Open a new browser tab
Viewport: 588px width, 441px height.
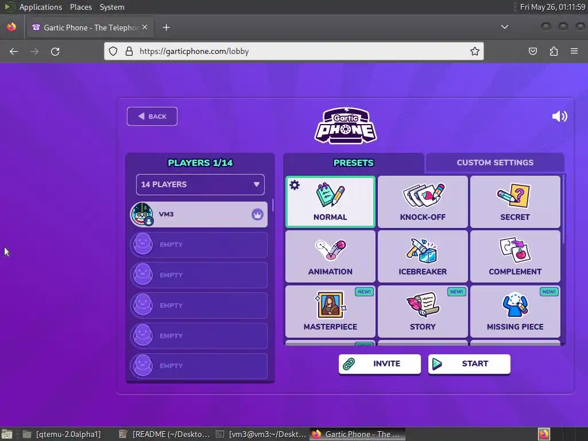[x=166, y=28]
